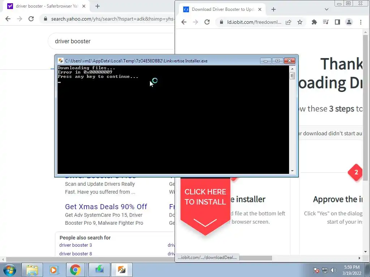Image resolution: width=370 pixels, height=277 pixels.
Task: Click the console vertical scrollbar thumb
Action: click(x=292, y=76)
